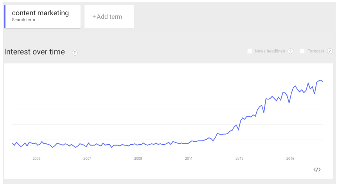Click the Add term button
This screenshot has width=338, height=186.
tap(109, 16)
